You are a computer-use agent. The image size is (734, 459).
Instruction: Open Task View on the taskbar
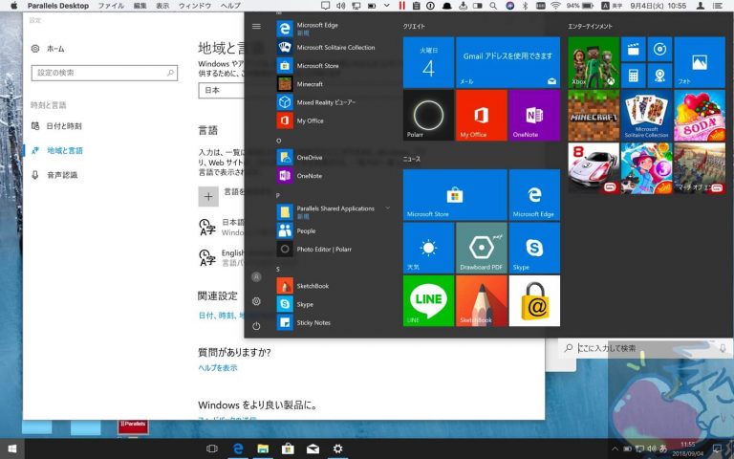(212, 448)
